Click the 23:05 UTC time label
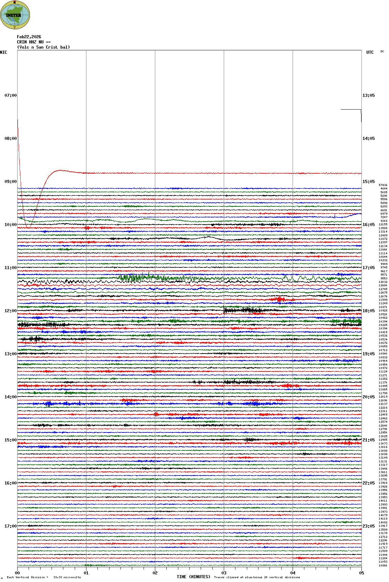 tap(368, 526)
